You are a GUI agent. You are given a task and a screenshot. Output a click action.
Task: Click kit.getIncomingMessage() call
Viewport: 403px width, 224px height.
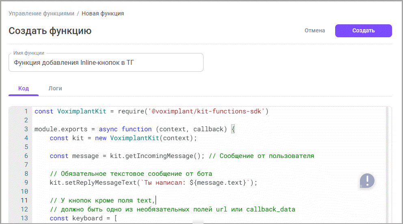tap(157, 156)
